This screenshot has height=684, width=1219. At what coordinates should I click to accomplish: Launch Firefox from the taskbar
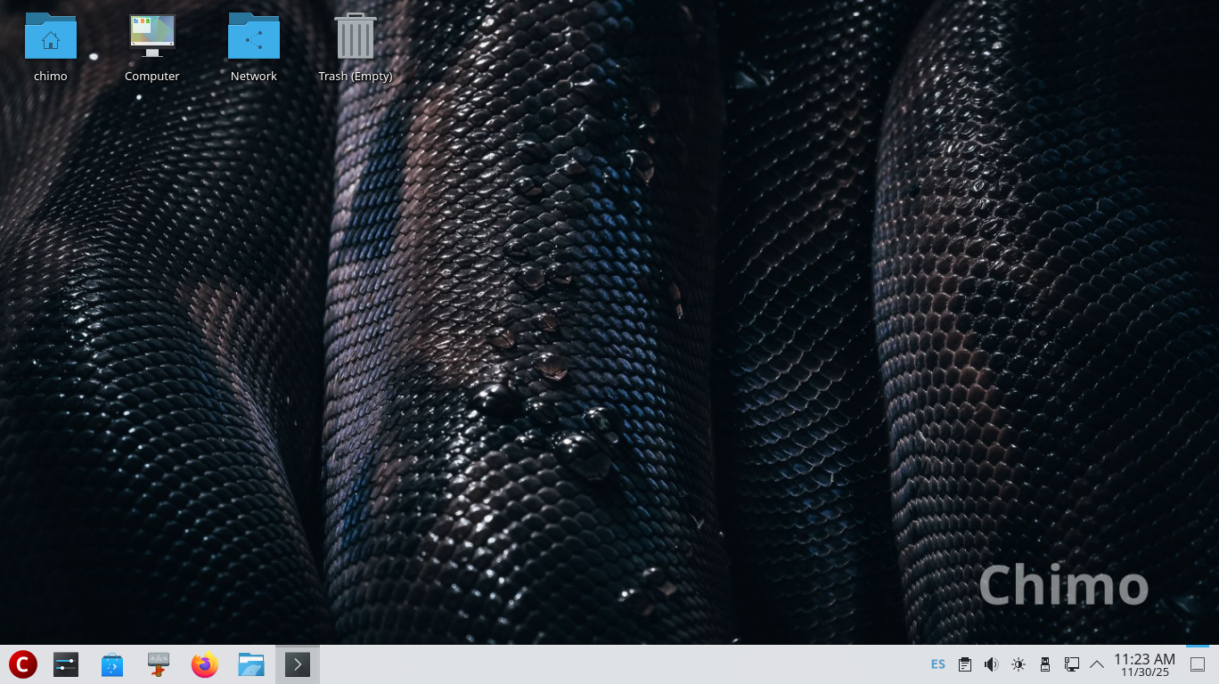(x=205, y=664)
